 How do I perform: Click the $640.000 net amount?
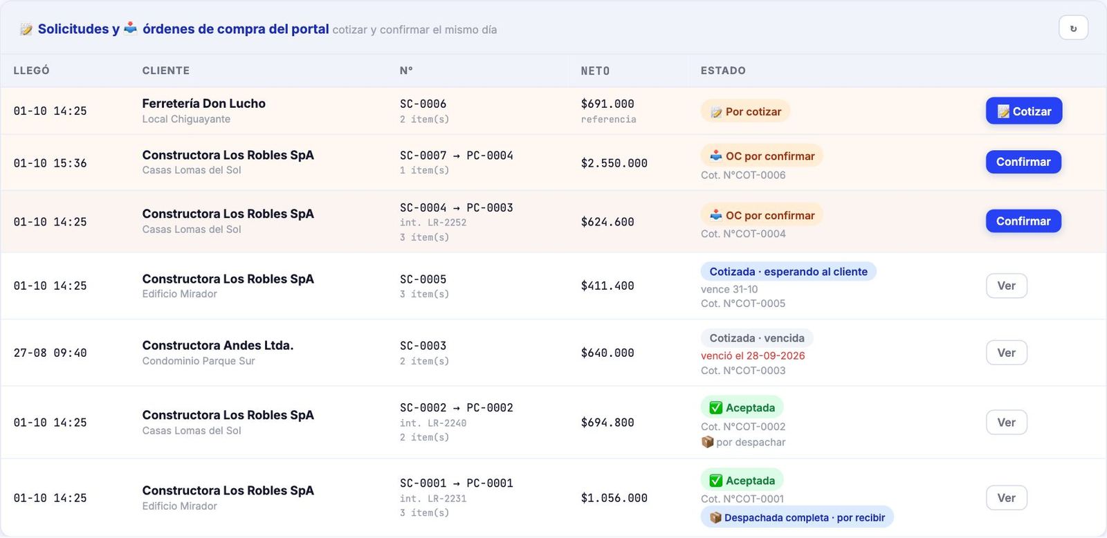click(x=607, y=353)
